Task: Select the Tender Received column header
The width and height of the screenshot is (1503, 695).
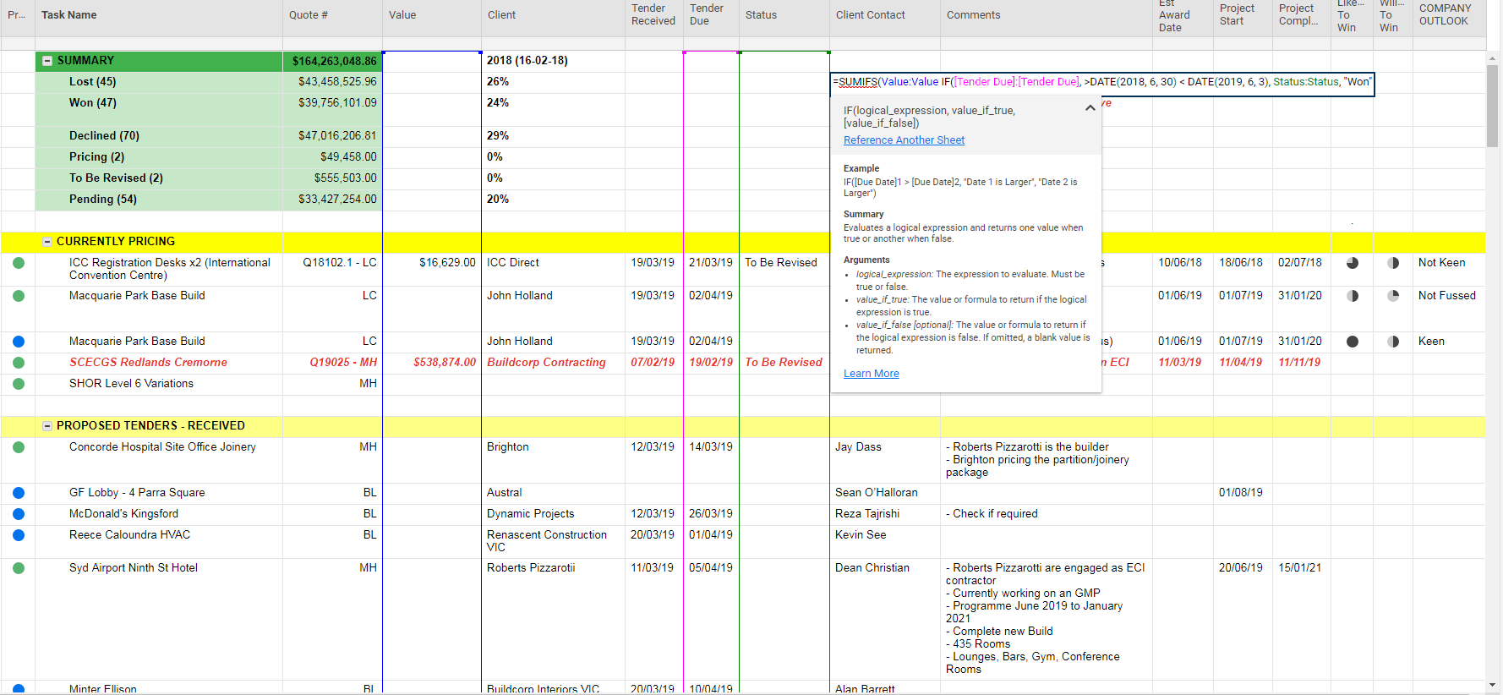Action: click(654, 18)
